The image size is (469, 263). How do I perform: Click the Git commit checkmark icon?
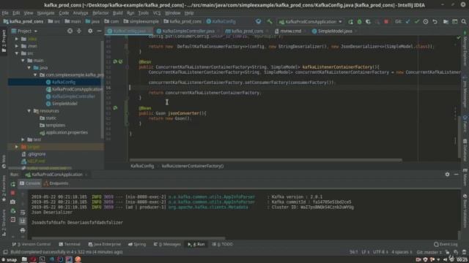click(x=417, y=22)
